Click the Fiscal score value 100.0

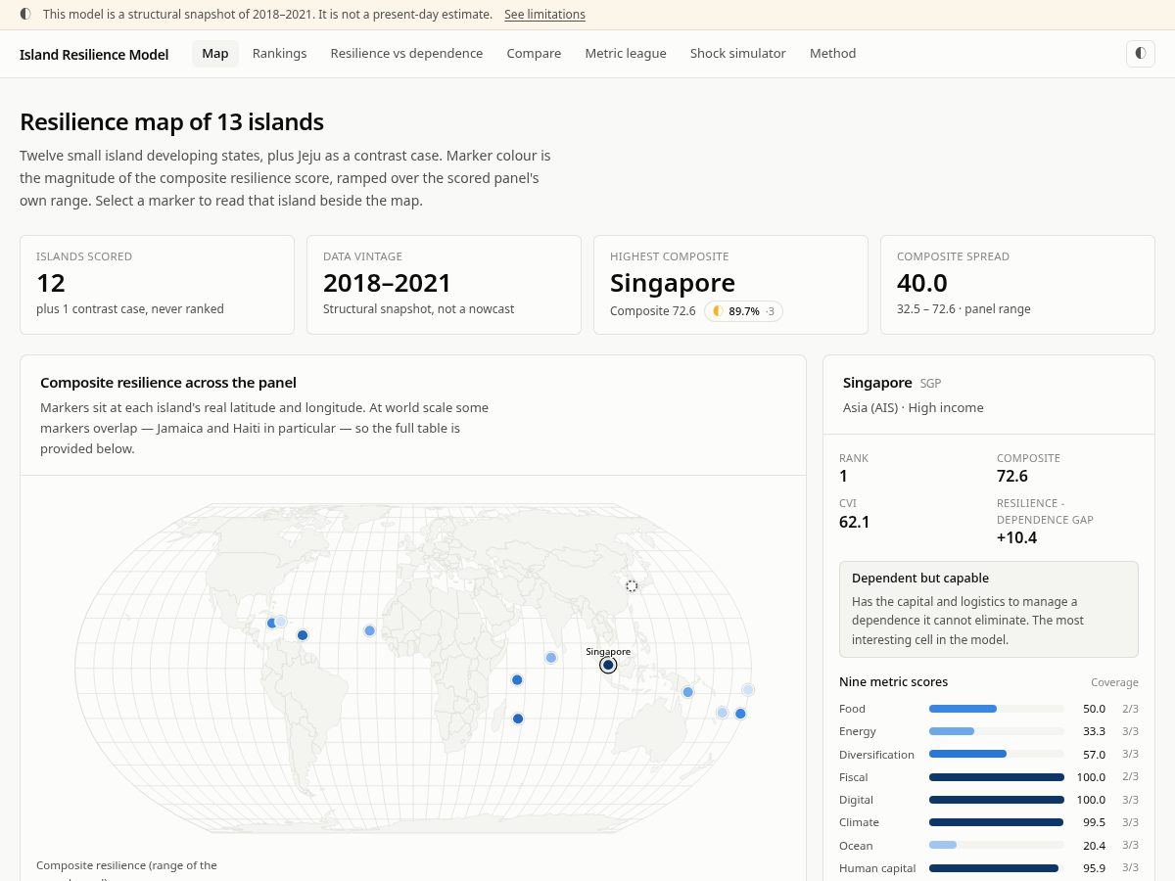coord(1091,777)
